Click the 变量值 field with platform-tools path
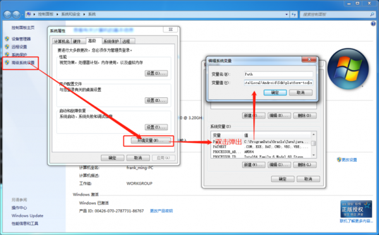Viewport: 379px width, 235px height. 278,83
